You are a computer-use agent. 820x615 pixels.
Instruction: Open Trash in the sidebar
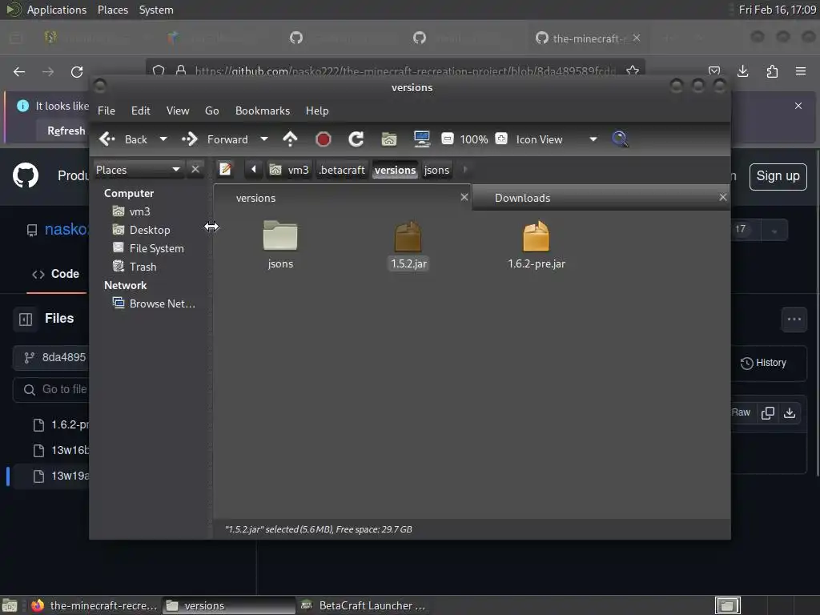[143, 267]
